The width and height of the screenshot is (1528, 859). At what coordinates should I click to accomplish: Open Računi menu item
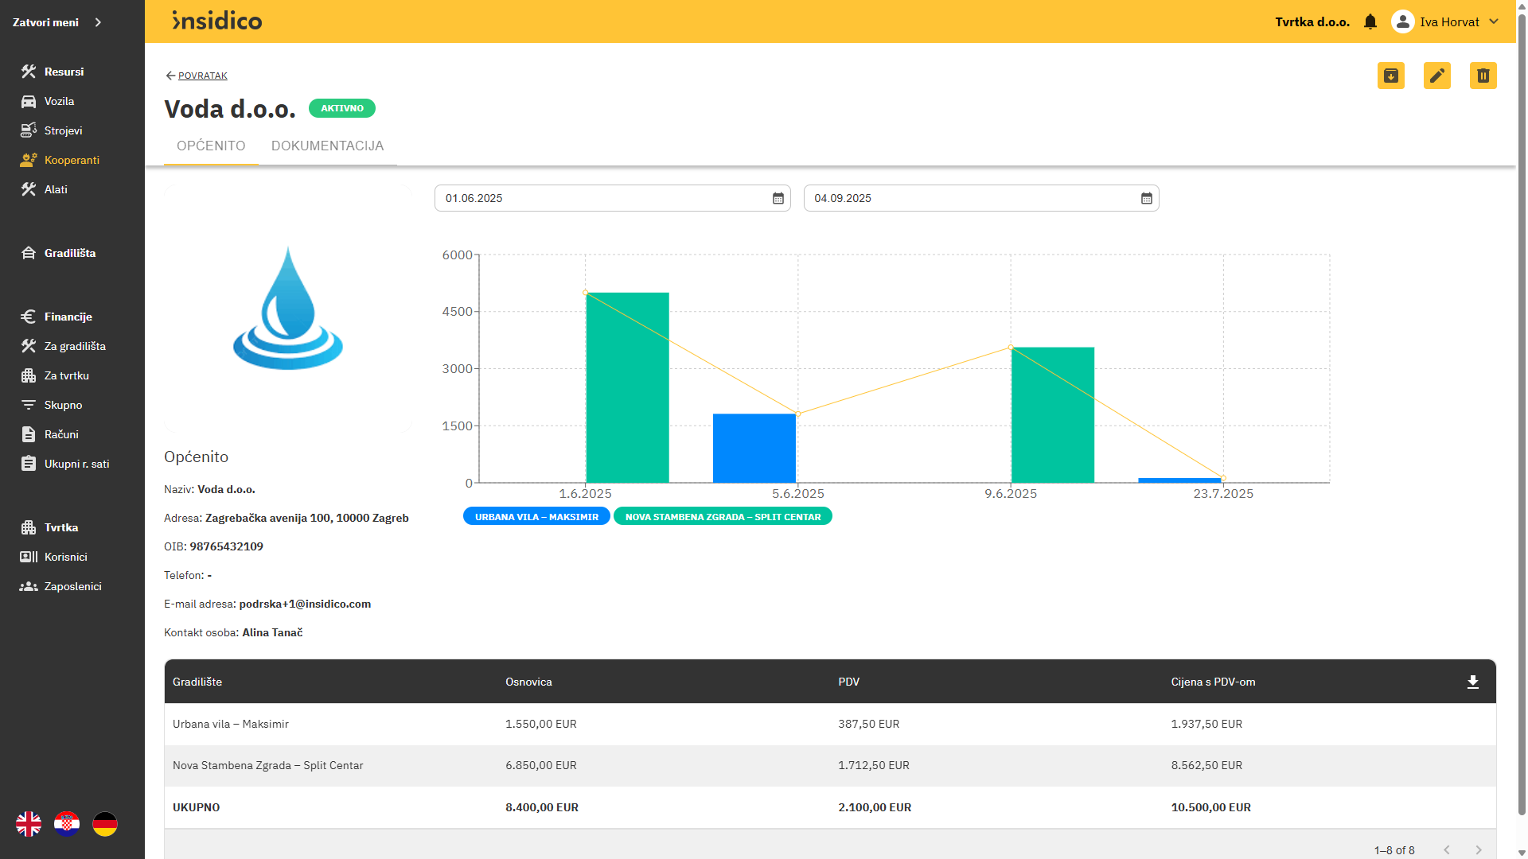(x=61, y=434)
